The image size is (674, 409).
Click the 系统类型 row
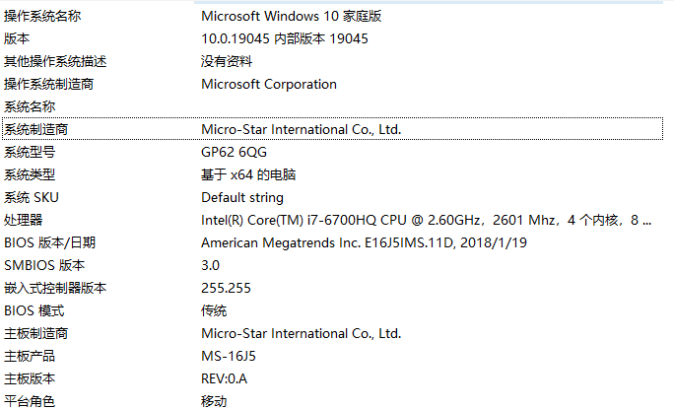(x=30, y=174)
